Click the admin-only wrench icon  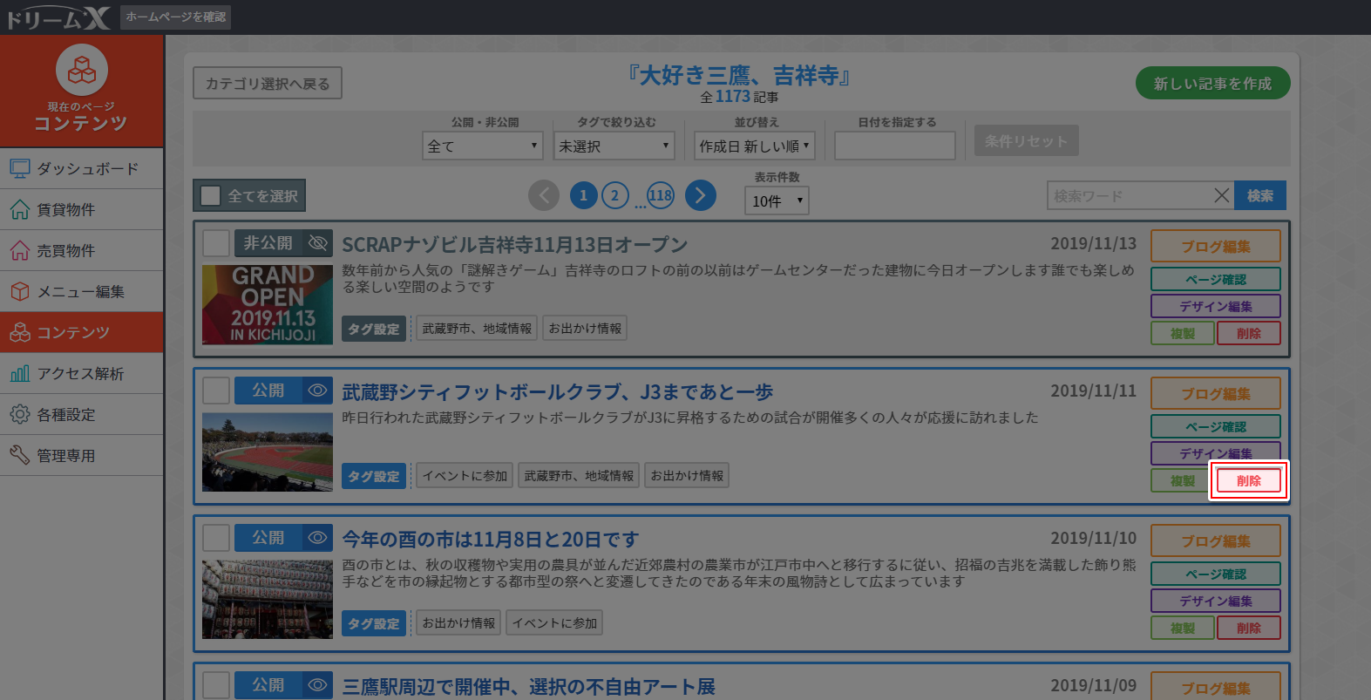pos(20,455)
